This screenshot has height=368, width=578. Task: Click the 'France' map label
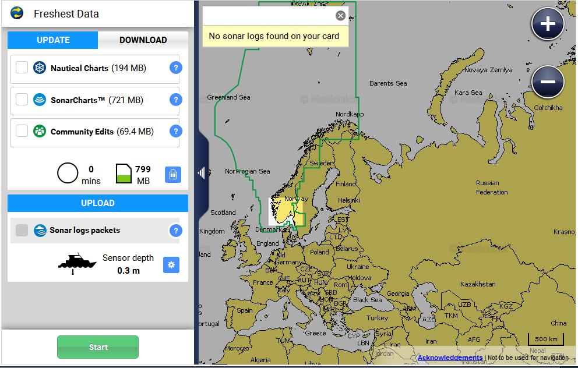263,282
